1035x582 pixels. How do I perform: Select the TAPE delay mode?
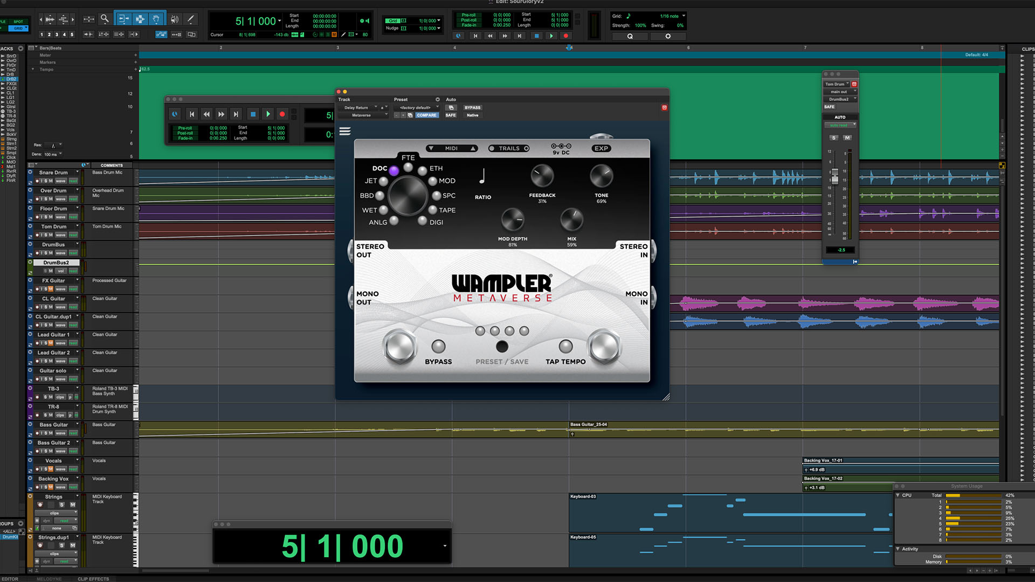click(432, 210)
